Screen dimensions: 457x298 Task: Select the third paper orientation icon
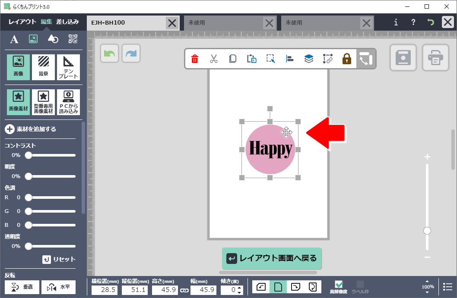click(x=295, y=287)
